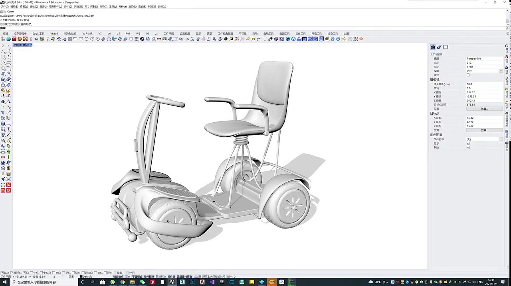Toggle 平面模式 in the status bar
The image size is (511, 286).
pos(137,276)
